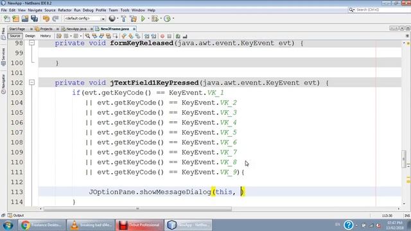Image resolution: width=411 pixels, height=231 pixels.
Task: Open the Output window button
Action: click(15, 216)
